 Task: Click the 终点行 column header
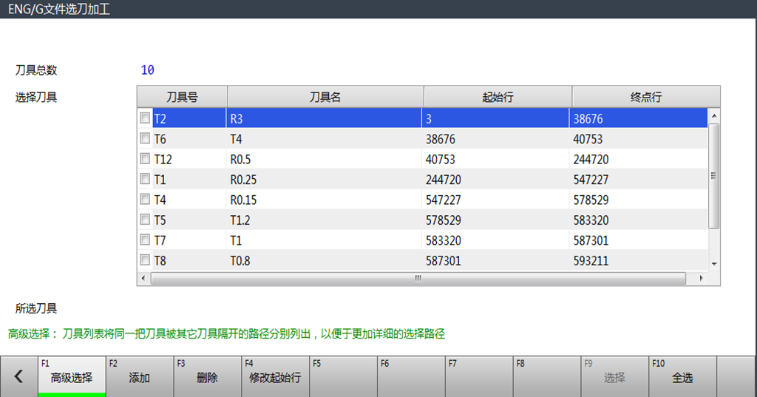coord(645,97)
